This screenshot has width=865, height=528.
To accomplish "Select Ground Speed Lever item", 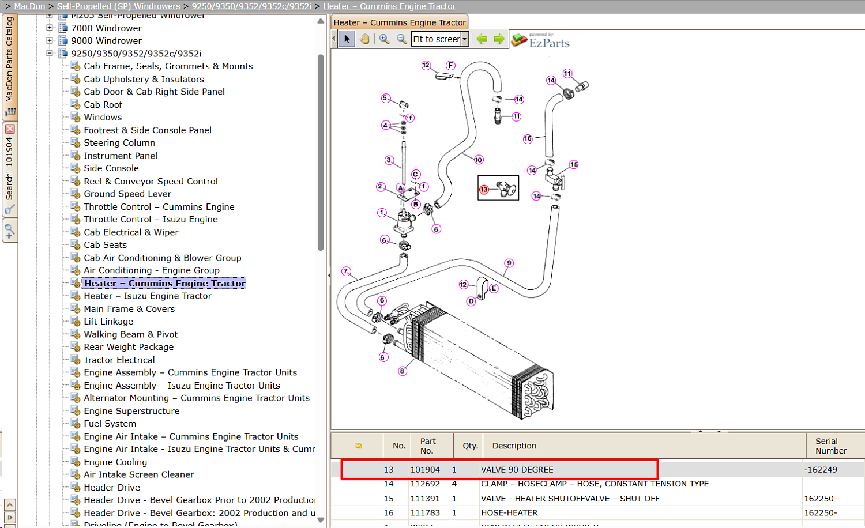I will 127,194.
